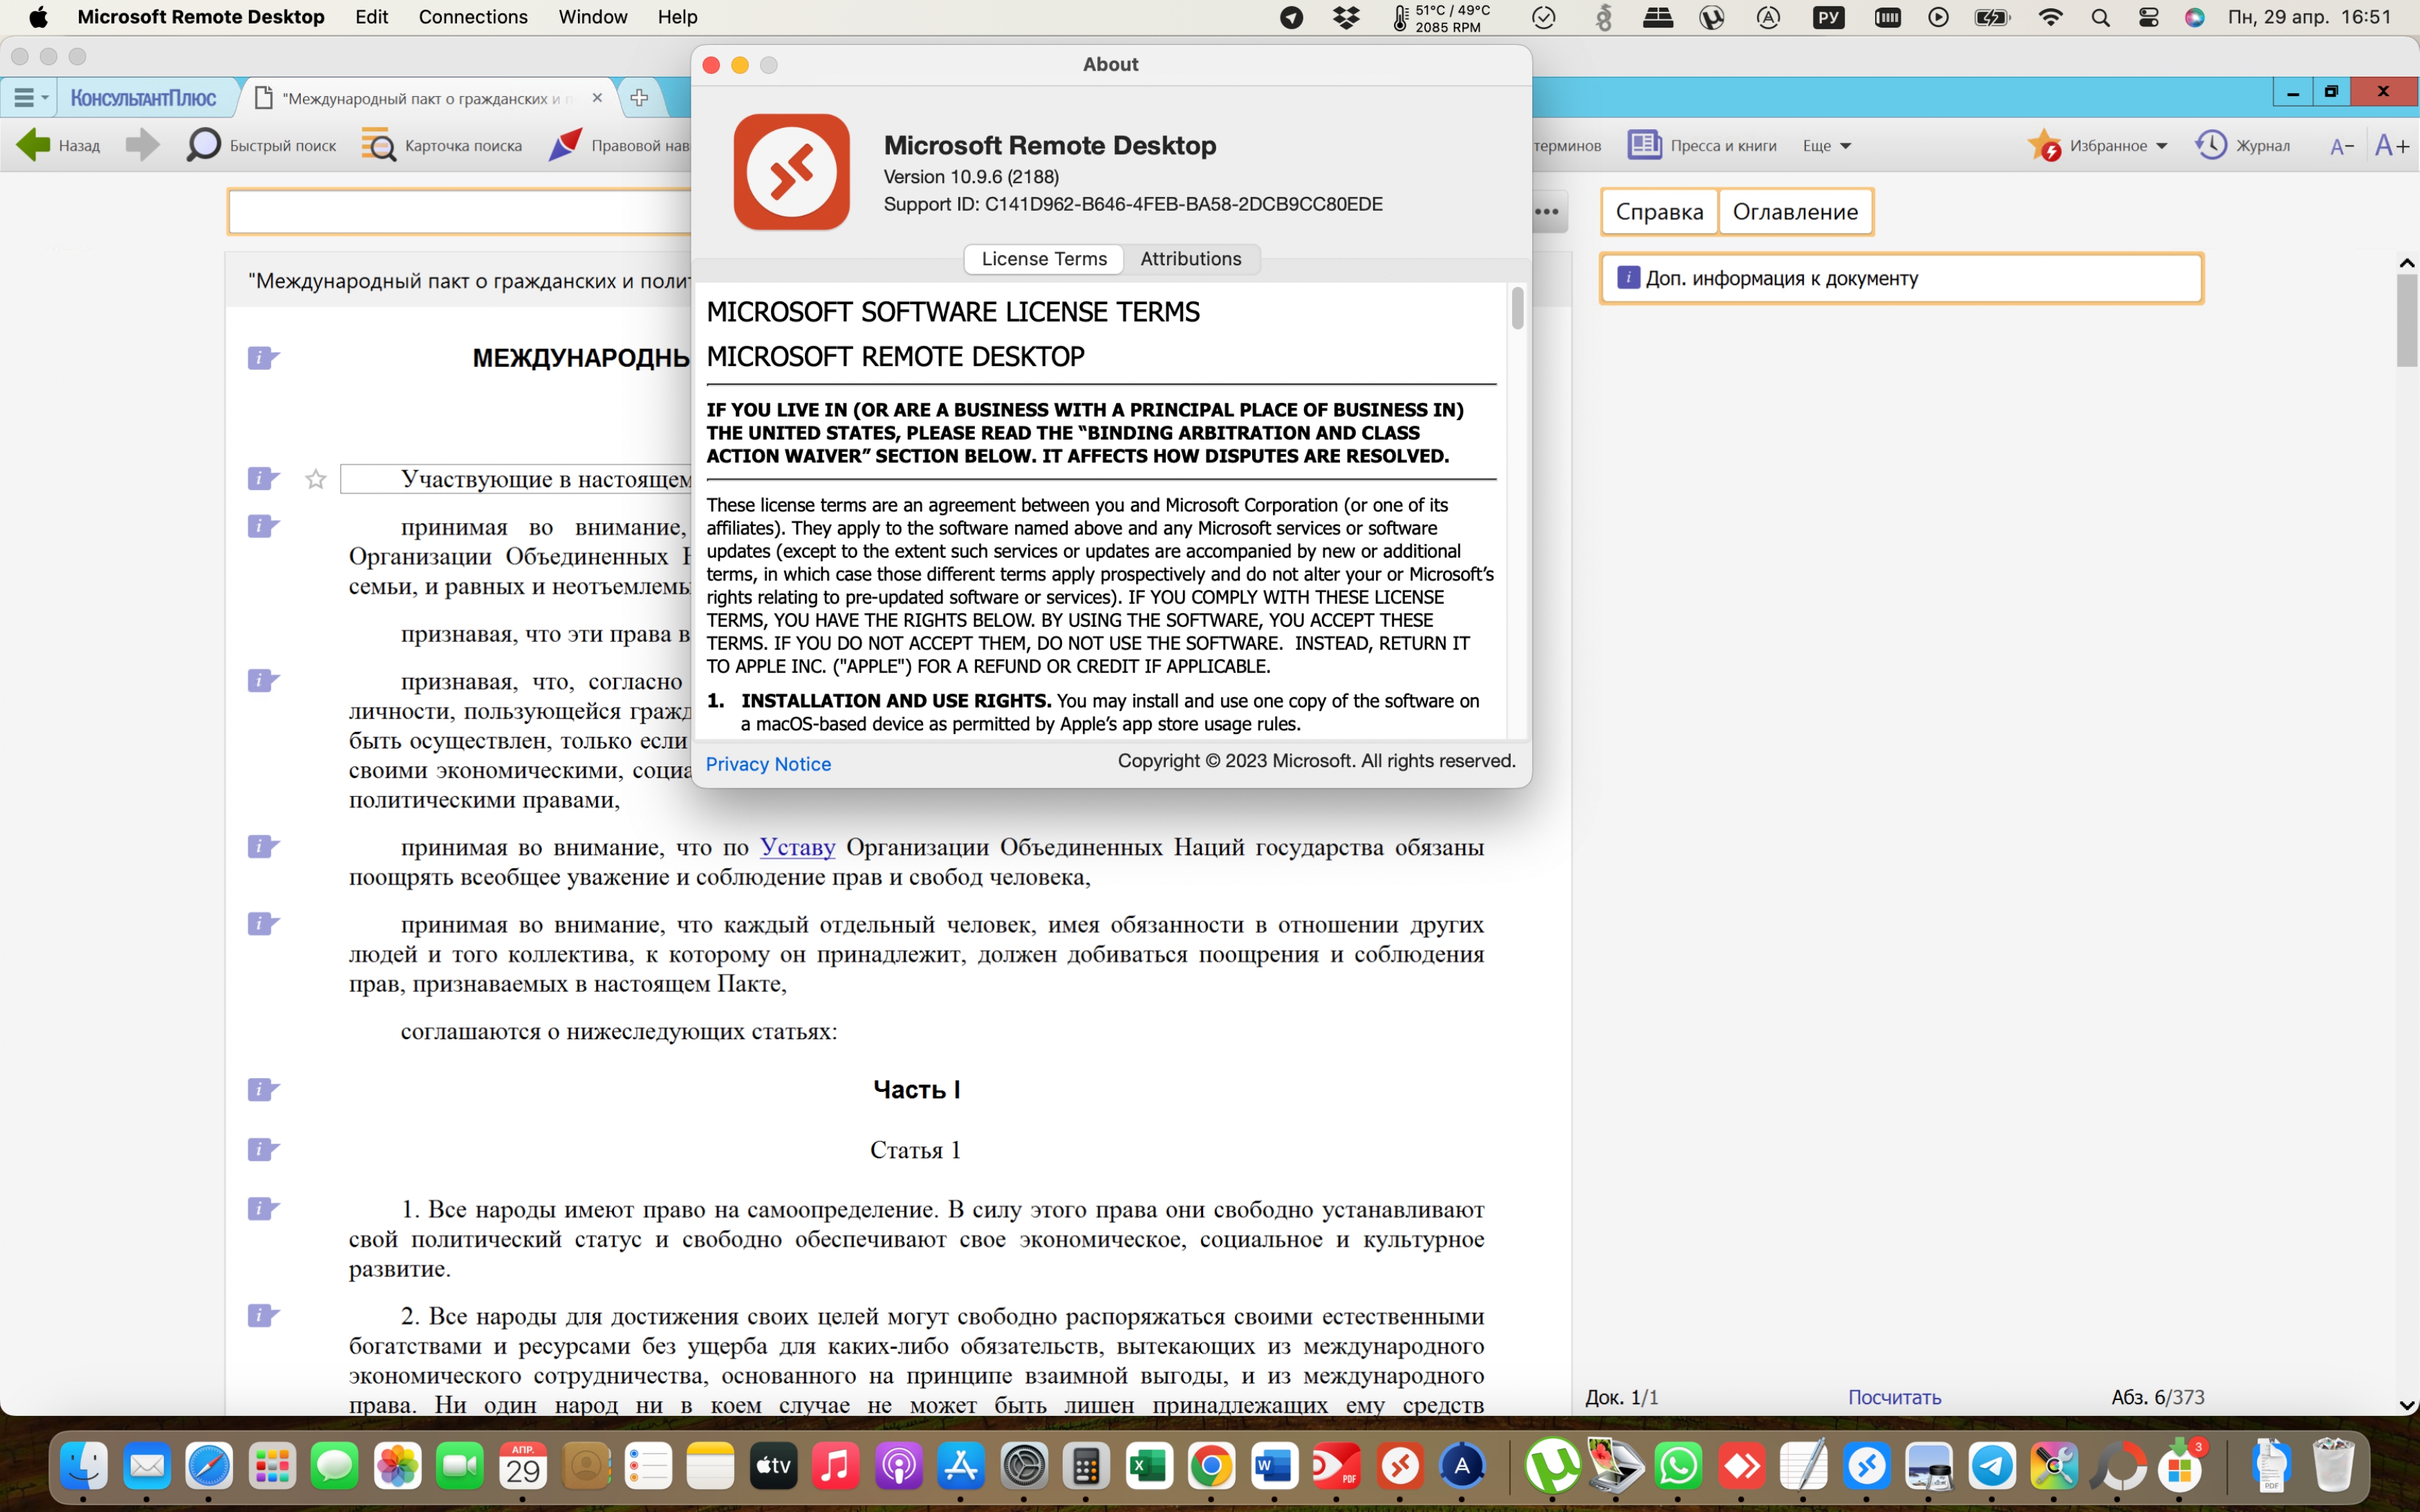2420x1512 pixels.
Task: Click info icon beside 'принимая во внимание, что по Уставу'
Action: point(263,847)
